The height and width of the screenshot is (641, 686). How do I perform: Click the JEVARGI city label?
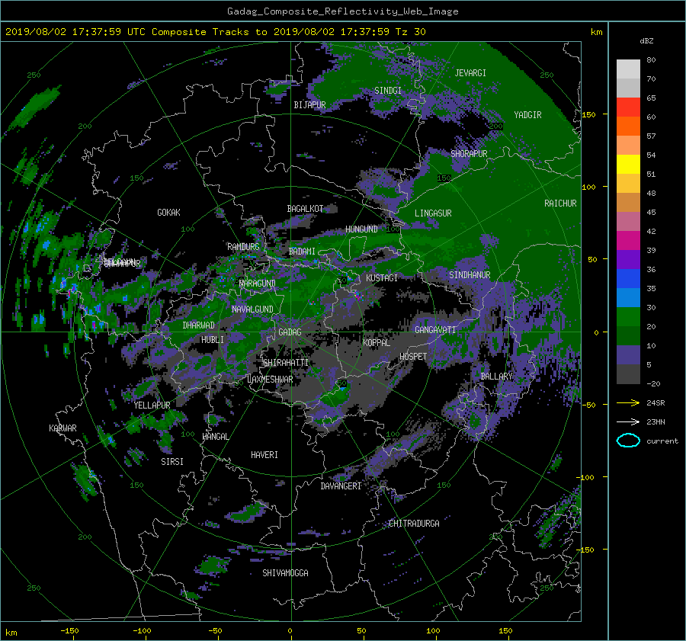pyautogui.click(x=470, y=73)
